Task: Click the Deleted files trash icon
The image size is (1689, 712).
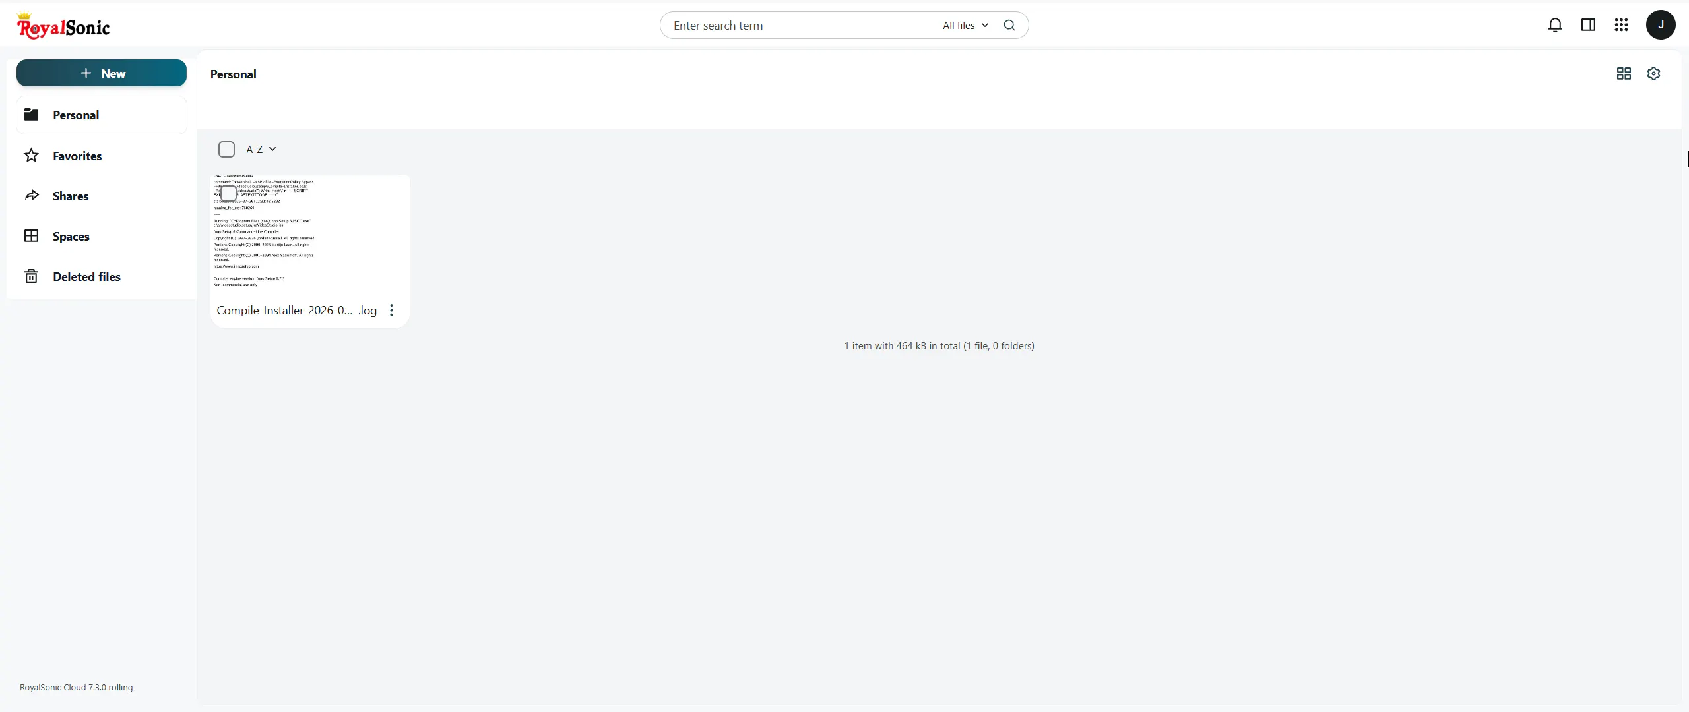Action: click(31, 276)
